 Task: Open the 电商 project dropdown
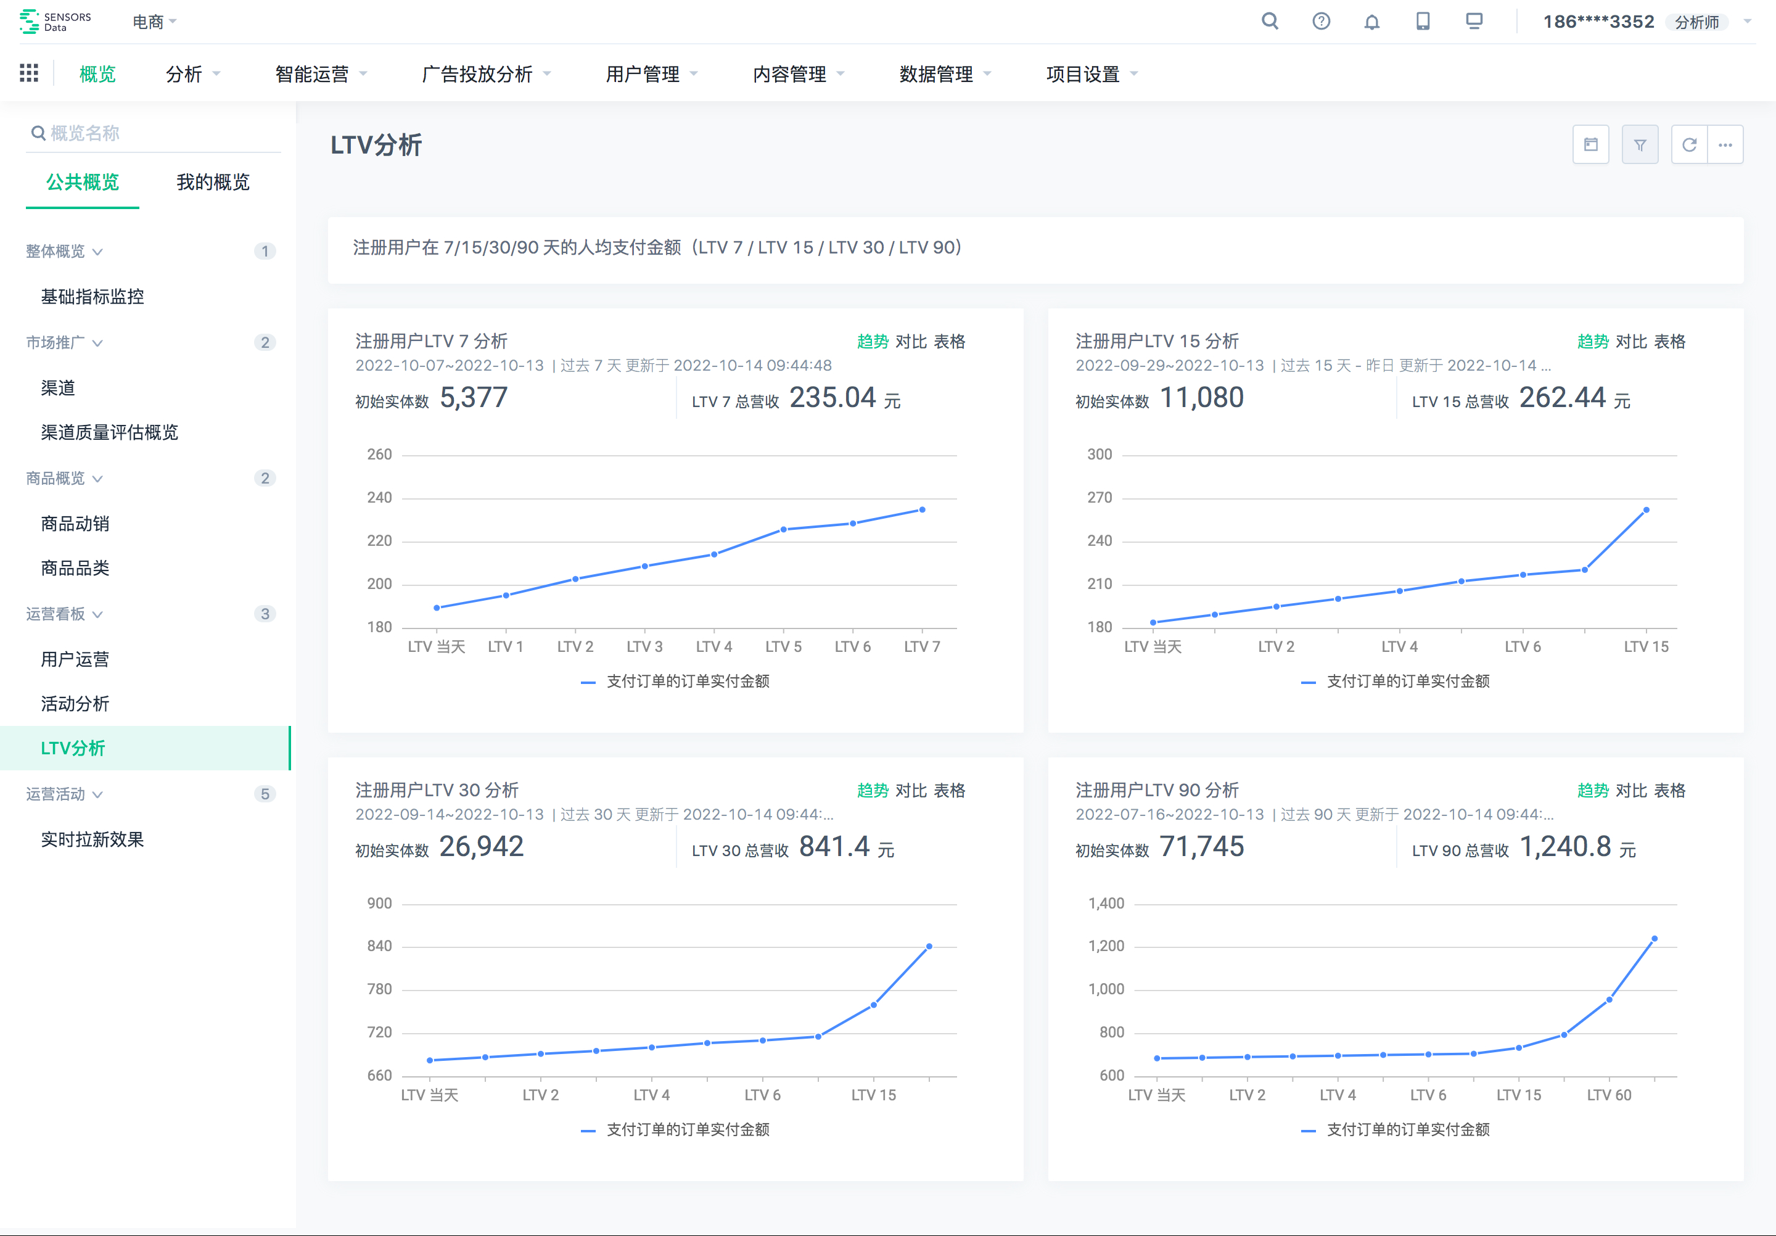click(154, 22)
